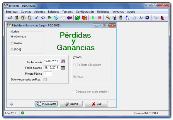Click the open white book toolbar icon
This screenshot has height=120, width=173.
(x=43, y=18)
